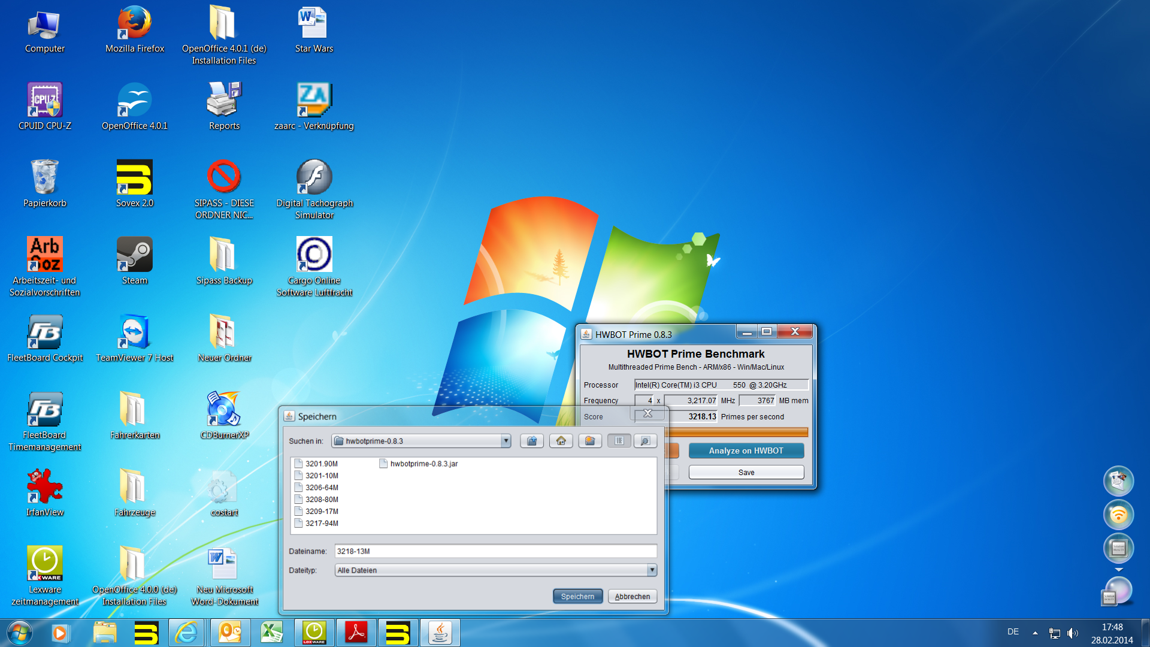Open the Dateityp 'Alle Dateien' dropdown
The width and height of the screenshot is (1150, 647).
click(x=652, y=570)
